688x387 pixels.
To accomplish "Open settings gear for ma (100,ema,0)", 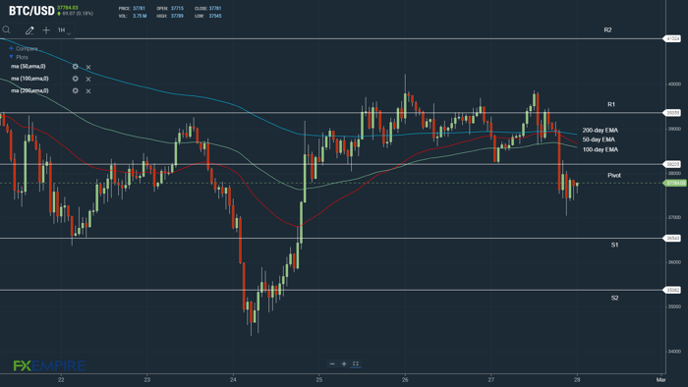I will click(x=75, y=79).
